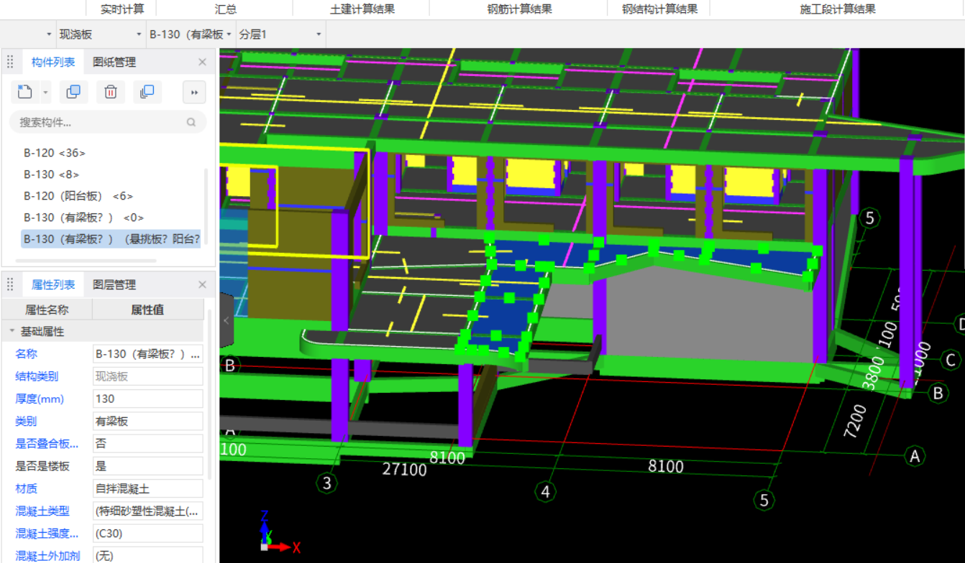Image resolution: width=965 pixels, height=563 pixels.
Task: Click the inter-layer copy stacked-squares icon
Action: 147,92
